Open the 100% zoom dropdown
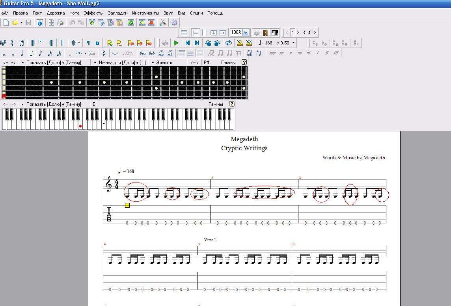 246,33
